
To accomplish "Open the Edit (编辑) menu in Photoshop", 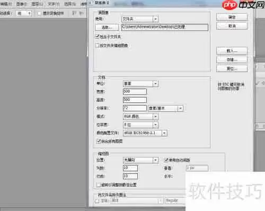I will [x=6, y=4].
